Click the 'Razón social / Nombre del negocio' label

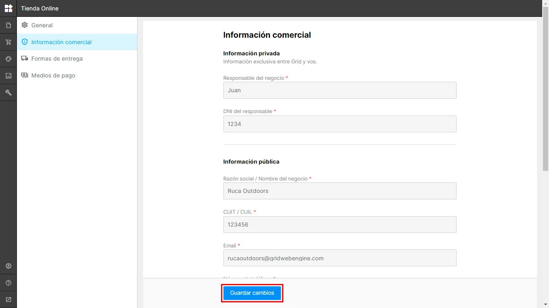click(x=265, y=178)
